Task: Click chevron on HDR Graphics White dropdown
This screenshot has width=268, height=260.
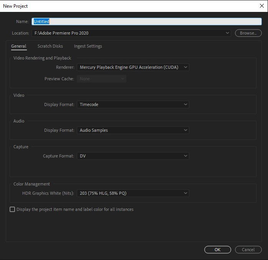Action: tap(185, 193)
